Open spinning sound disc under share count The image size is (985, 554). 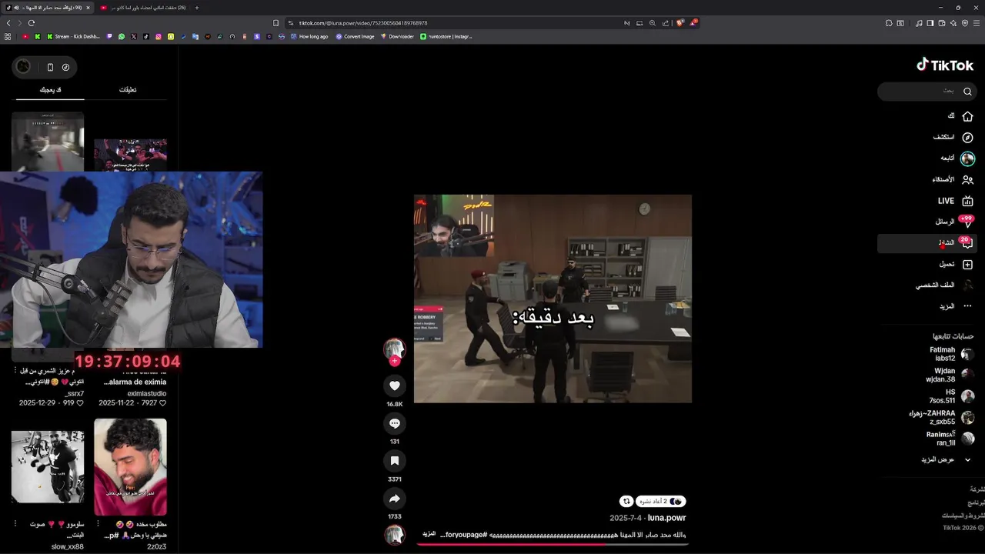(x=395, y=535)
